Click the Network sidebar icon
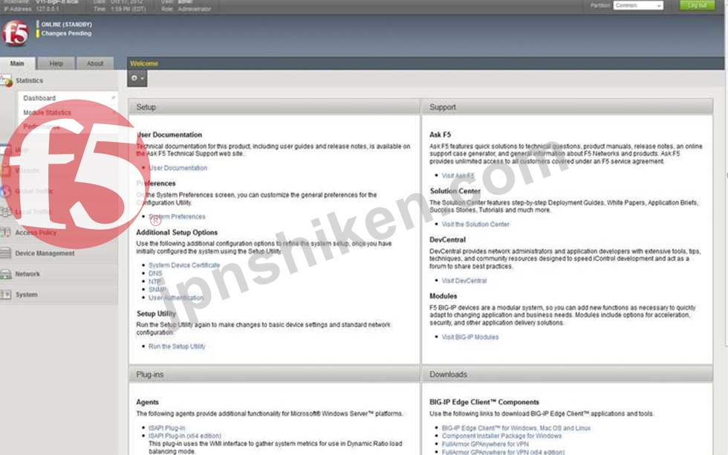This screenshot has height=455, width=728. pyautogui.click(x=6, y=274)
